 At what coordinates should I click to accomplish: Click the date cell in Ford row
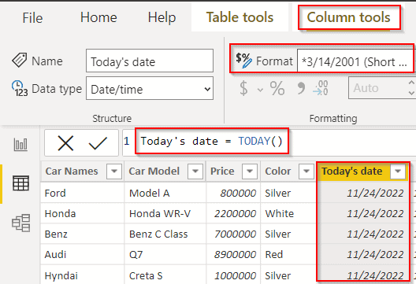tap(362, 193)
